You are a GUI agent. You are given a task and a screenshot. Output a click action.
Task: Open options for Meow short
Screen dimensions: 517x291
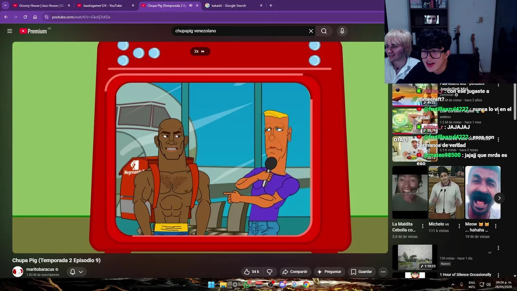point(496,226)
